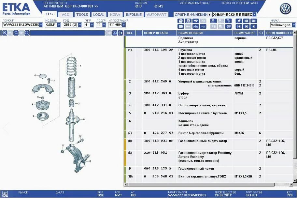
Task: Select the 'Буфер' row name
Action: pyautogui.click(x=183, y=93)
